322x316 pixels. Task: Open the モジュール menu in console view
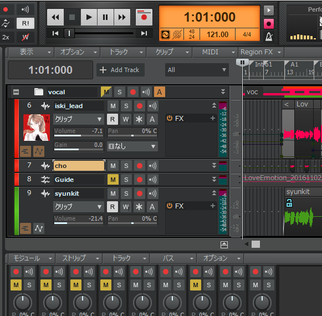click(x=32, y=258)
